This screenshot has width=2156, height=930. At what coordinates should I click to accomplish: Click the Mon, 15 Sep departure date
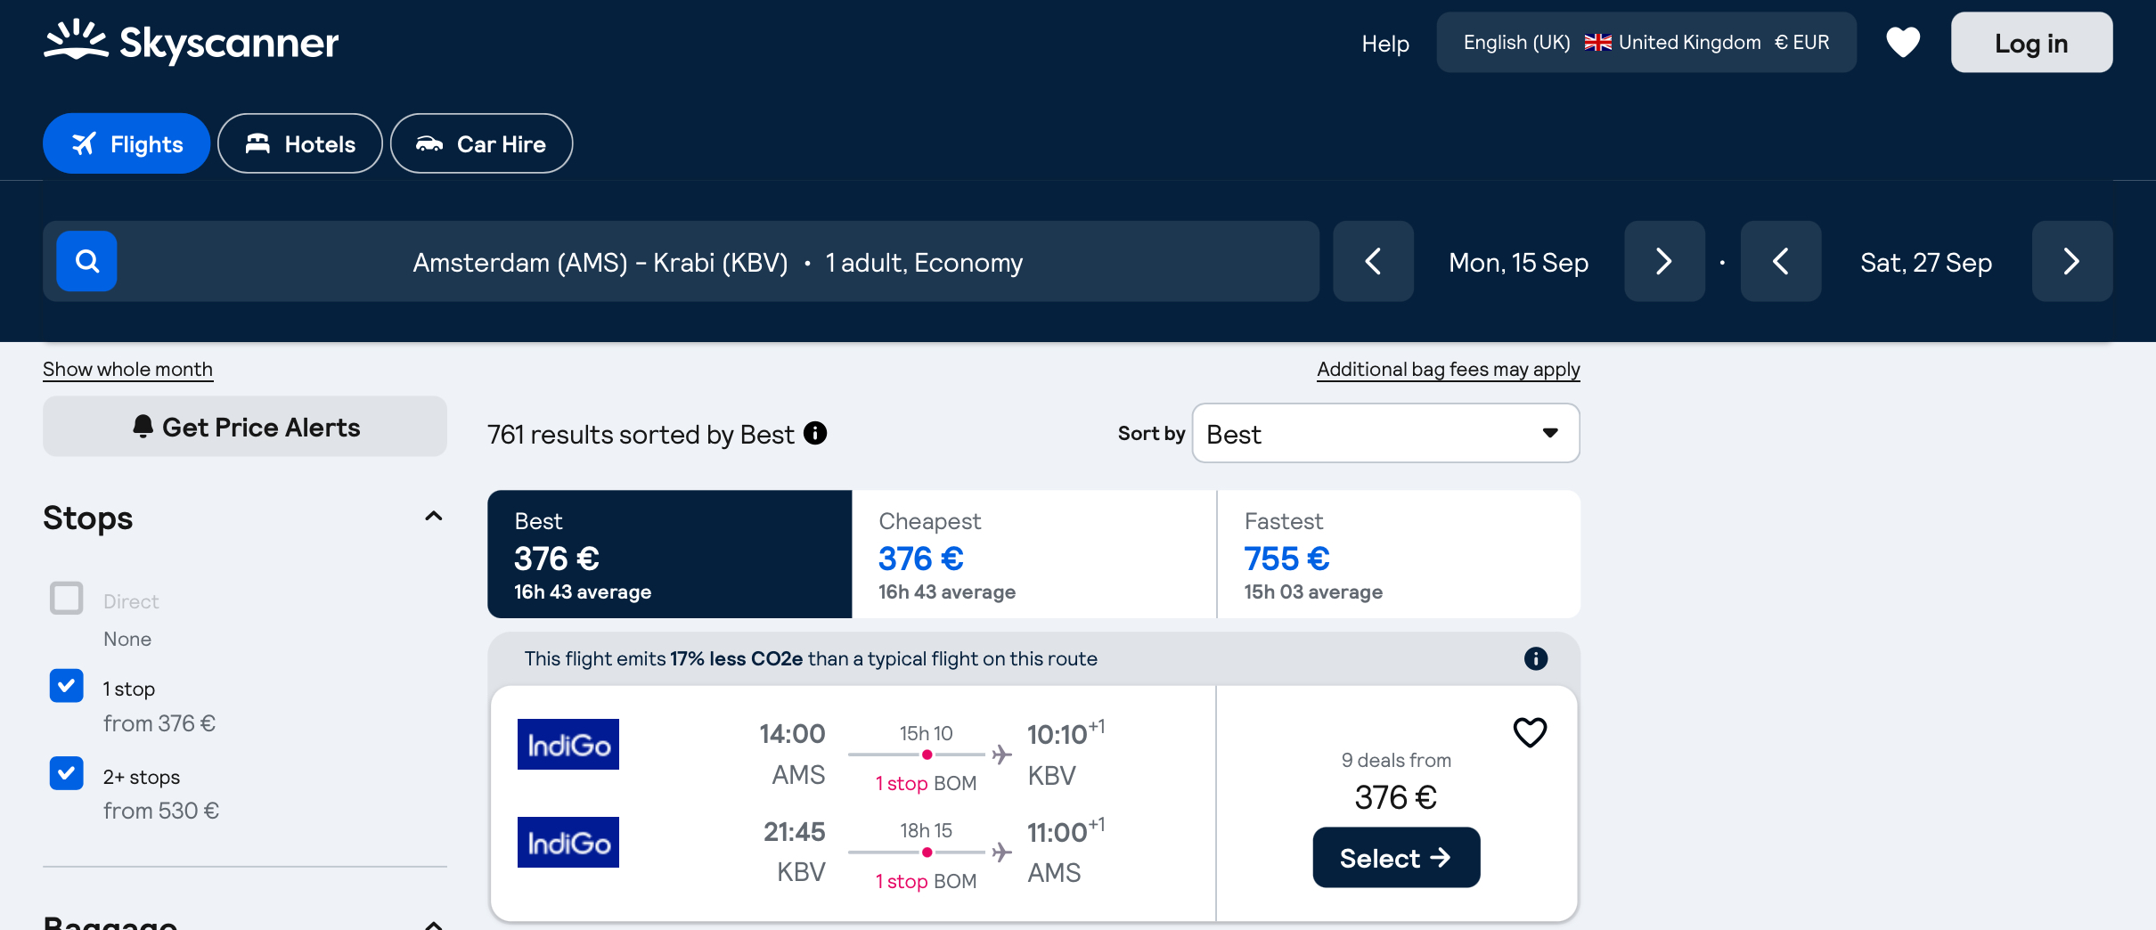1519,262
